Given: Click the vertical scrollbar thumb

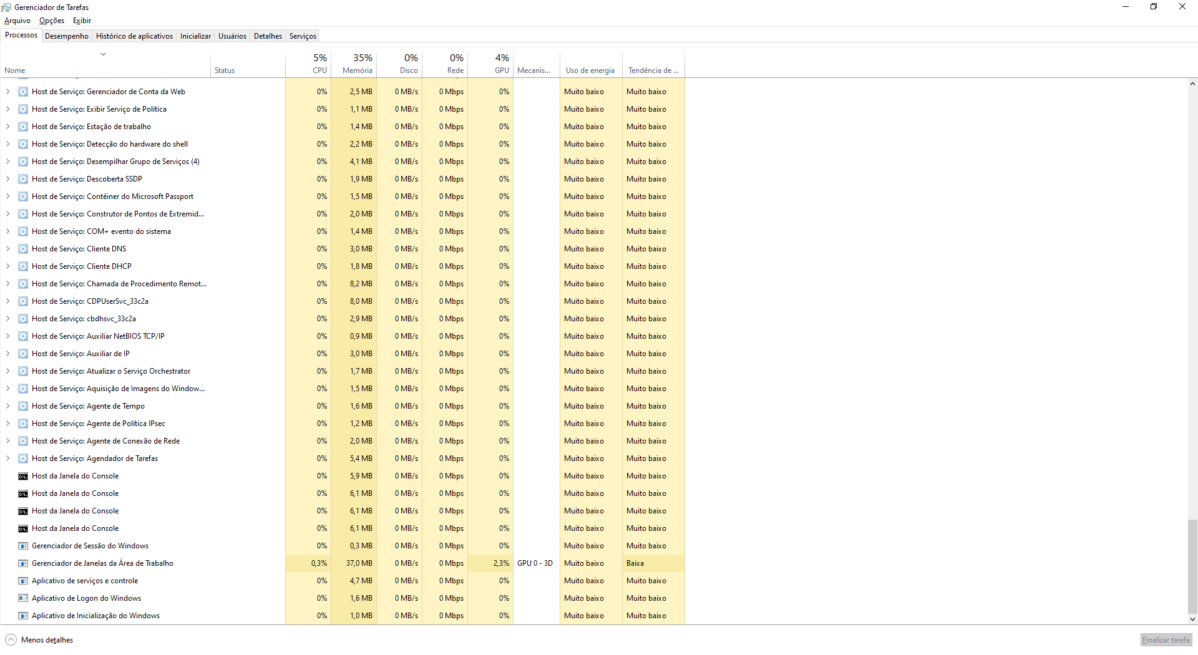Looking at the screenshot, I should [1192, 566].
